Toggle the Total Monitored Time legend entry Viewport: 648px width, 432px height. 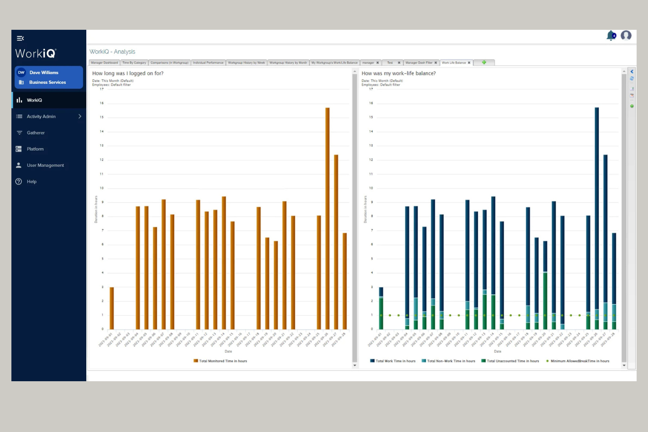click(x=220, y=361)
